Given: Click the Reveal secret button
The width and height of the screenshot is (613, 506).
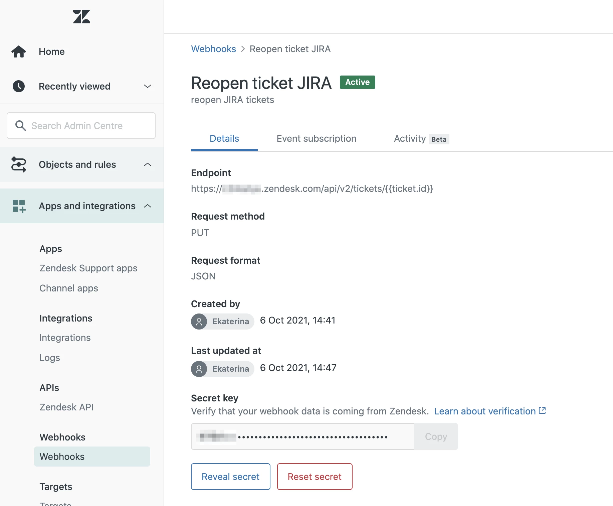Looking at the screenshot, I should pos(231,477).
